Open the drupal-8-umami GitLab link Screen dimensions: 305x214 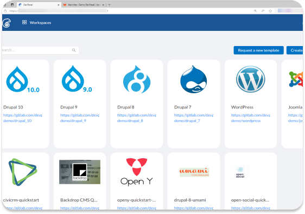tap(194, 208)
